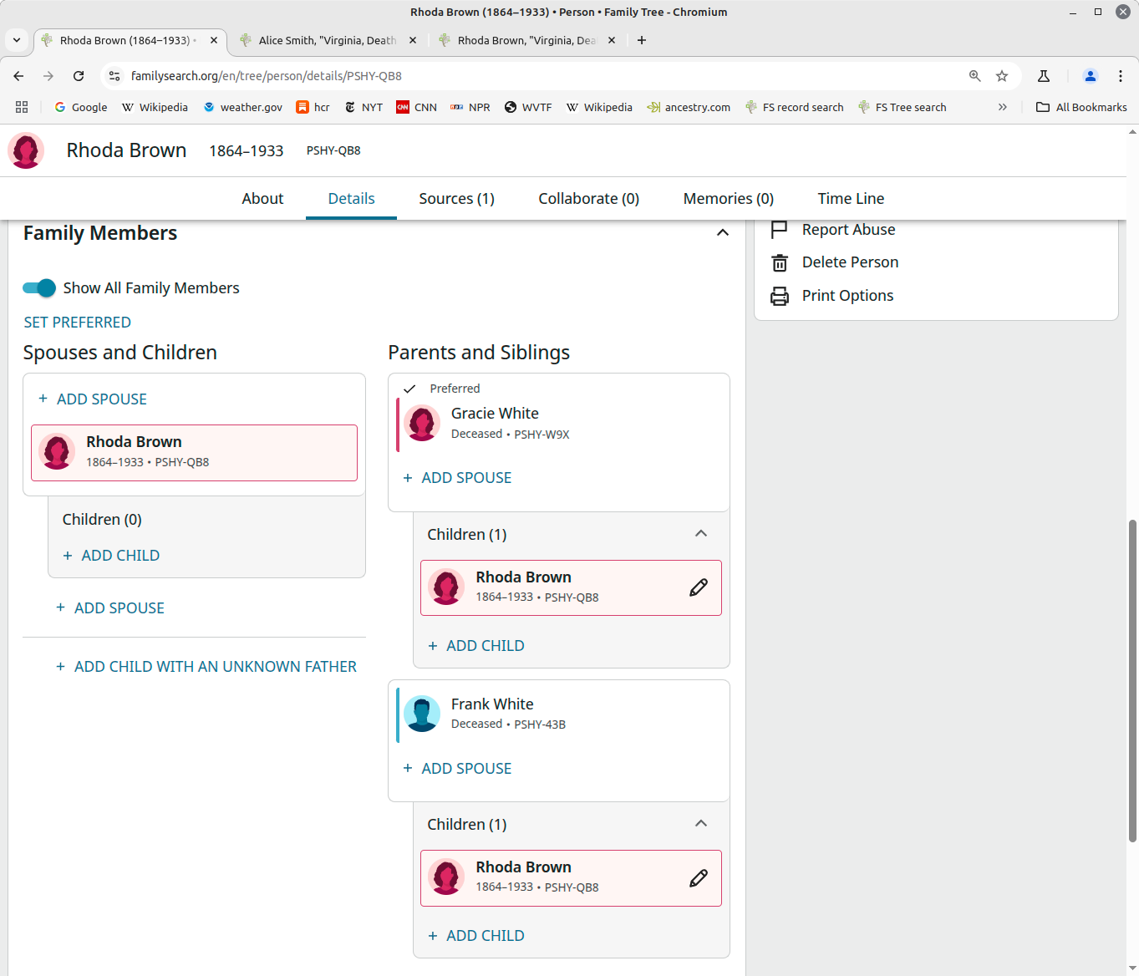The width and height of the screenshot is (1139, 976).
Task: Open the Chromium three-dot menu
Action: coord(1121,76)
